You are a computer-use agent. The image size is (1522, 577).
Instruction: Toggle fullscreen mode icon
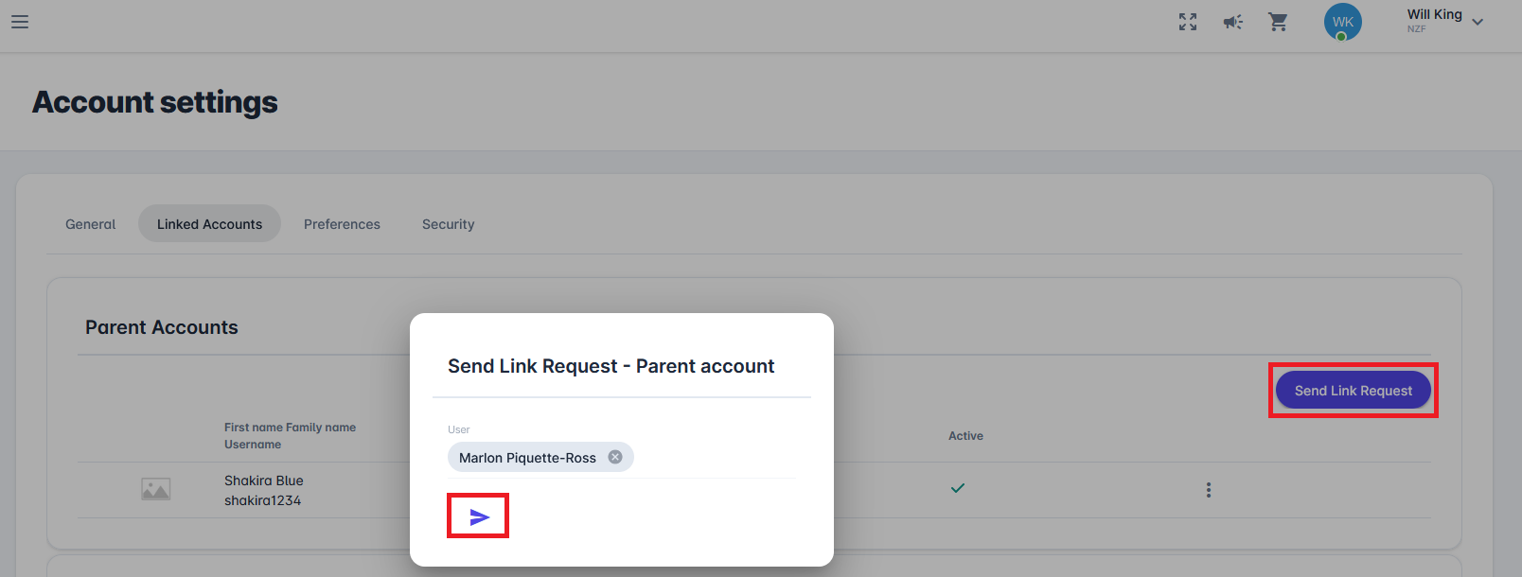pyautogui.click(x=1188, y=22)
